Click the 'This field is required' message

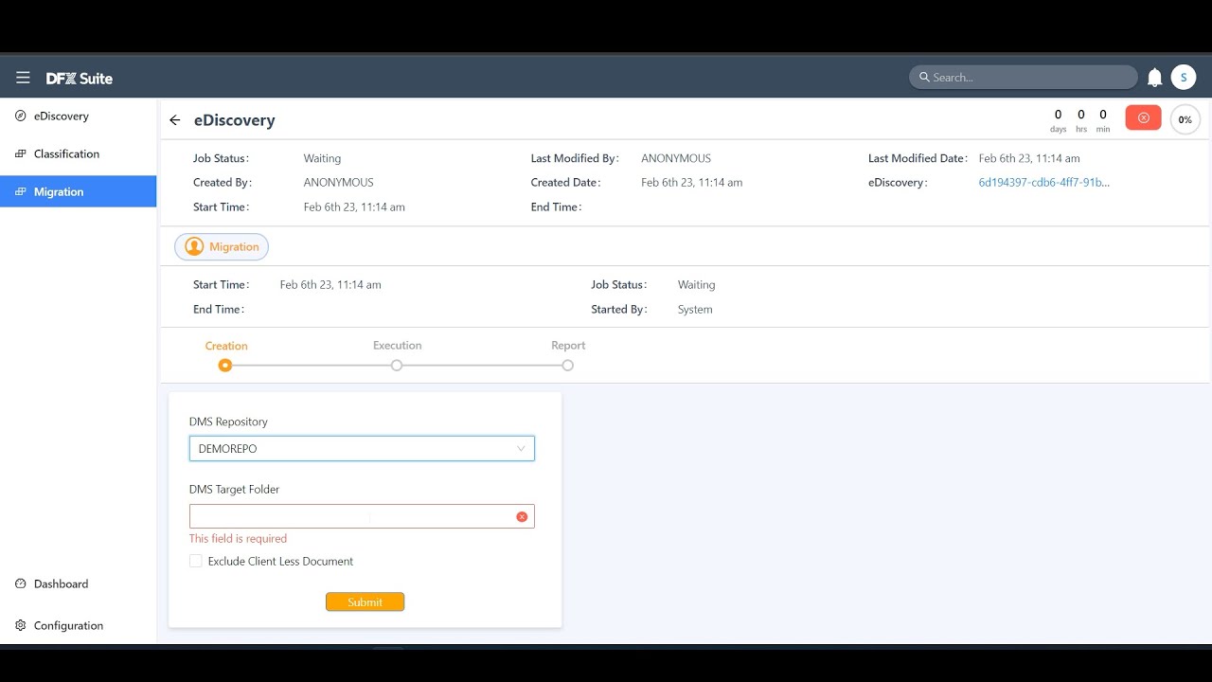238,539
